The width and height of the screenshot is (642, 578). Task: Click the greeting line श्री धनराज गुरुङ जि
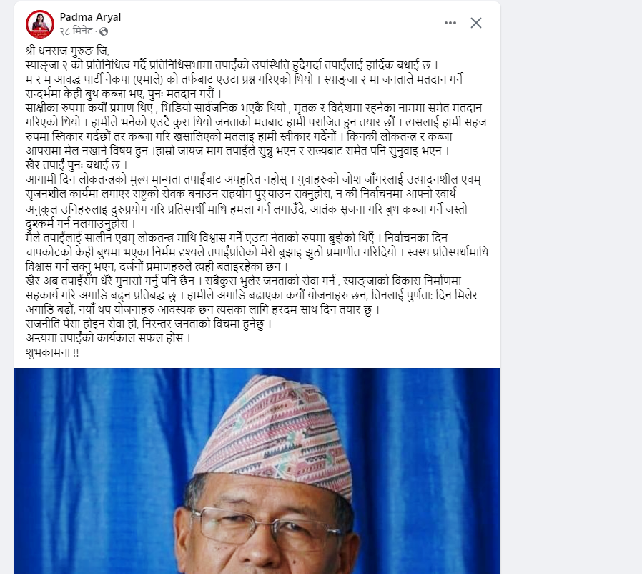[x=67, y=51]
